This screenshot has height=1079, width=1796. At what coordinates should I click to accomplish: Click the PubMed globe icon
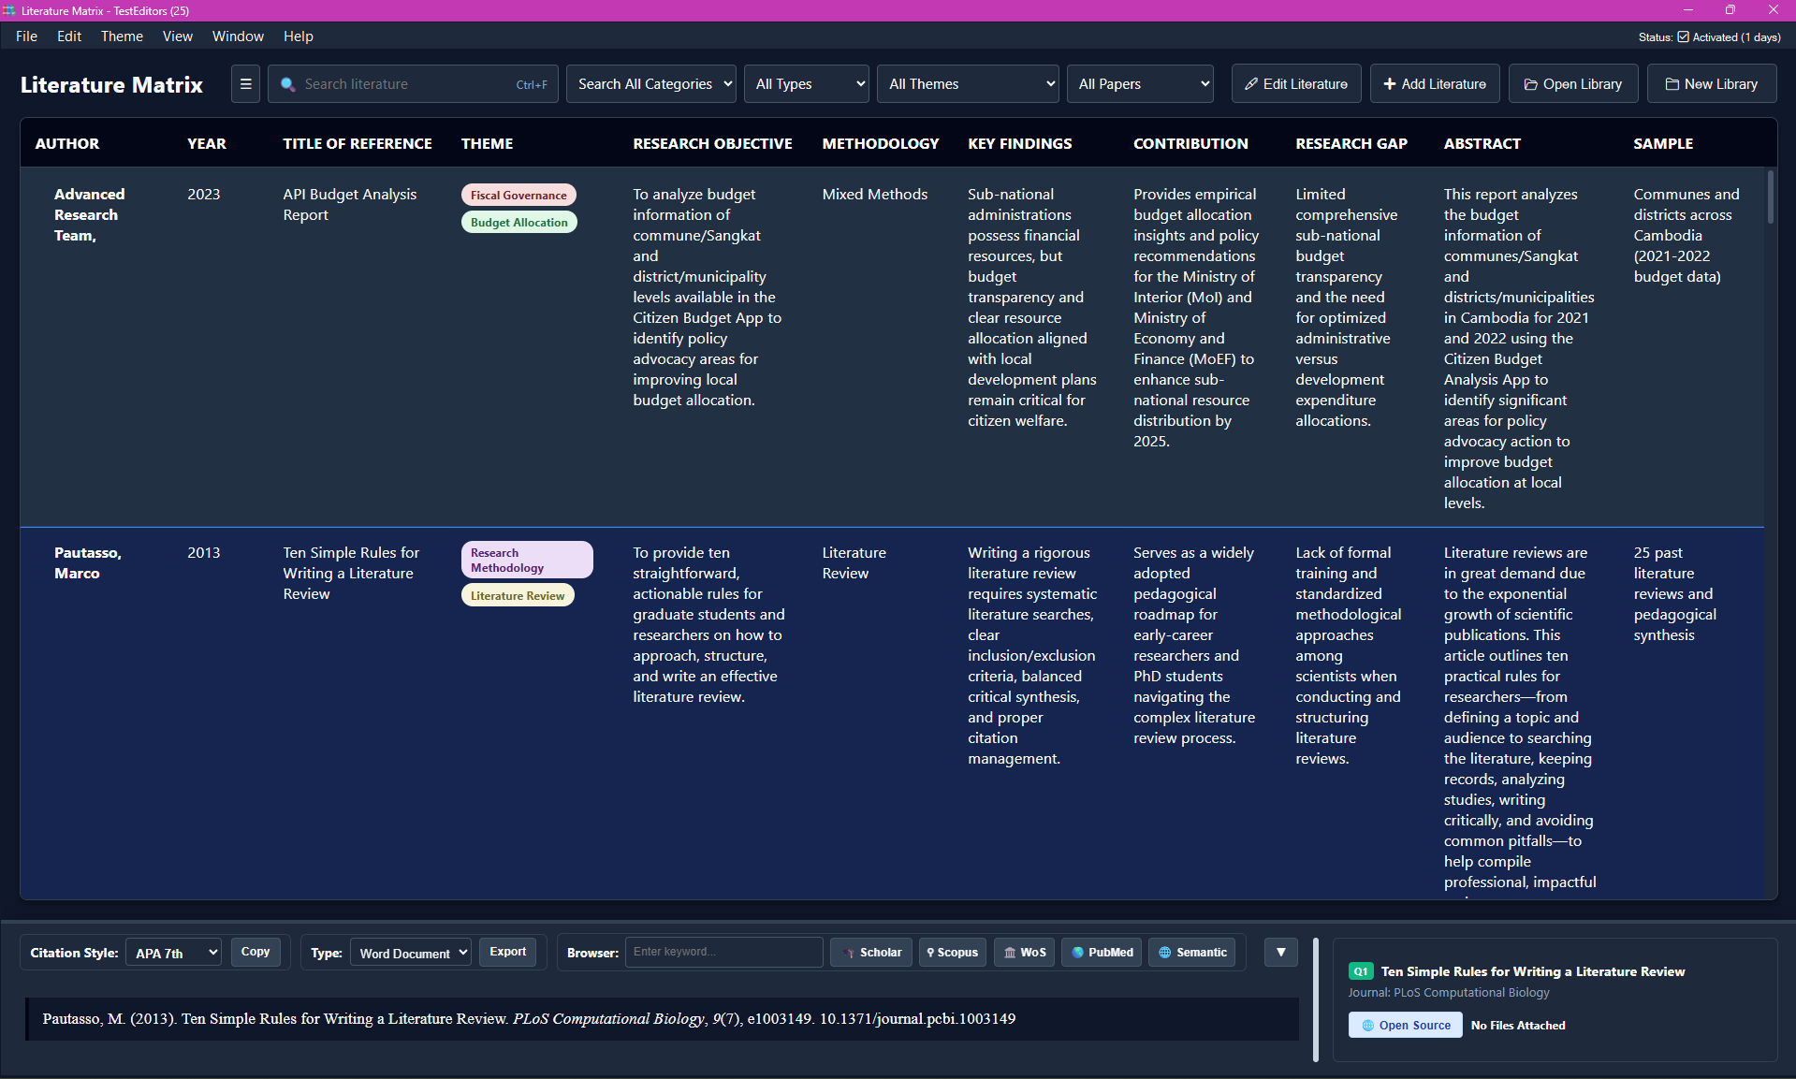1077,953
